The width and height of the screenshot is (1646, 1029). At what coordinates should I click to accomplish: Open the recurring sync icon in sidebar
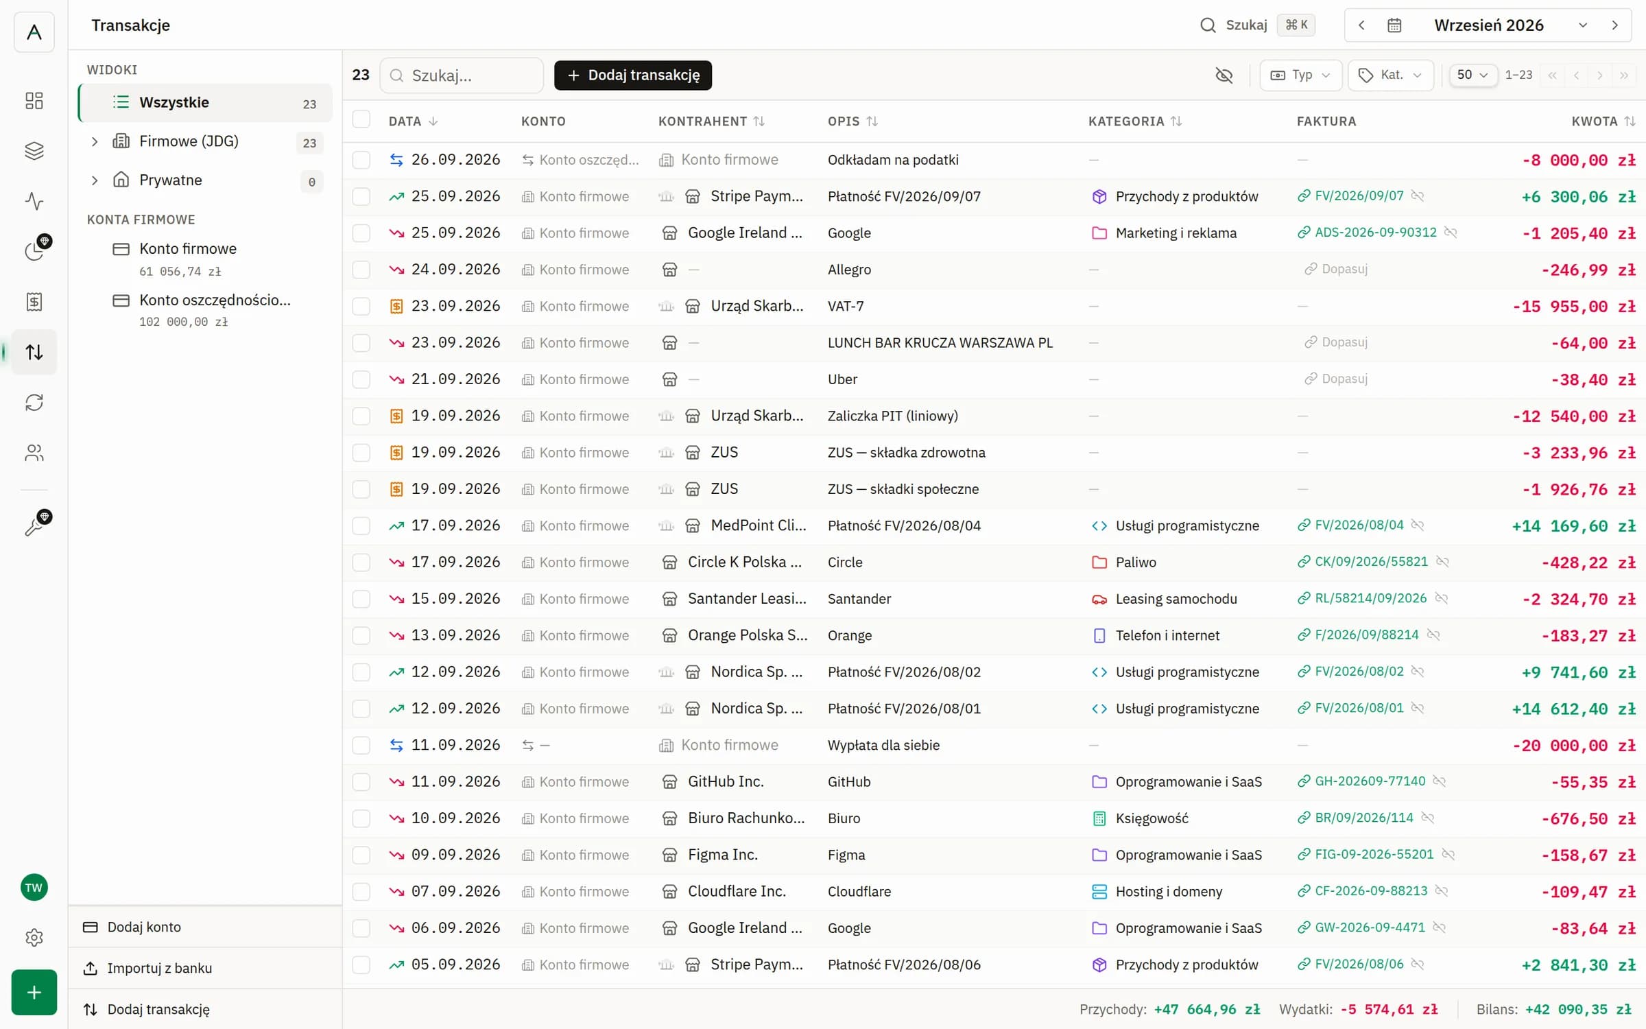tap(34, 403)
